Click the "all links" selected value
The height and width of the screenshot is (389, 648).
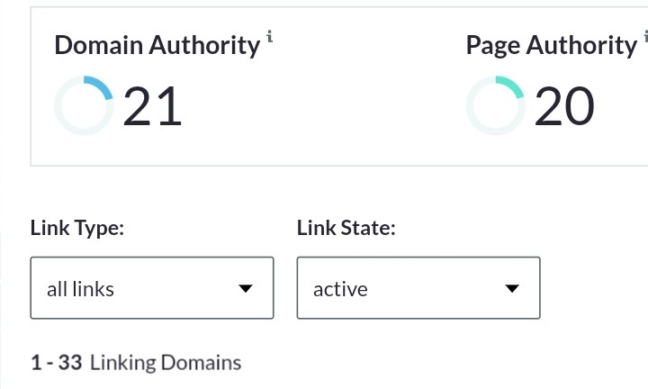tap(80, 289)
